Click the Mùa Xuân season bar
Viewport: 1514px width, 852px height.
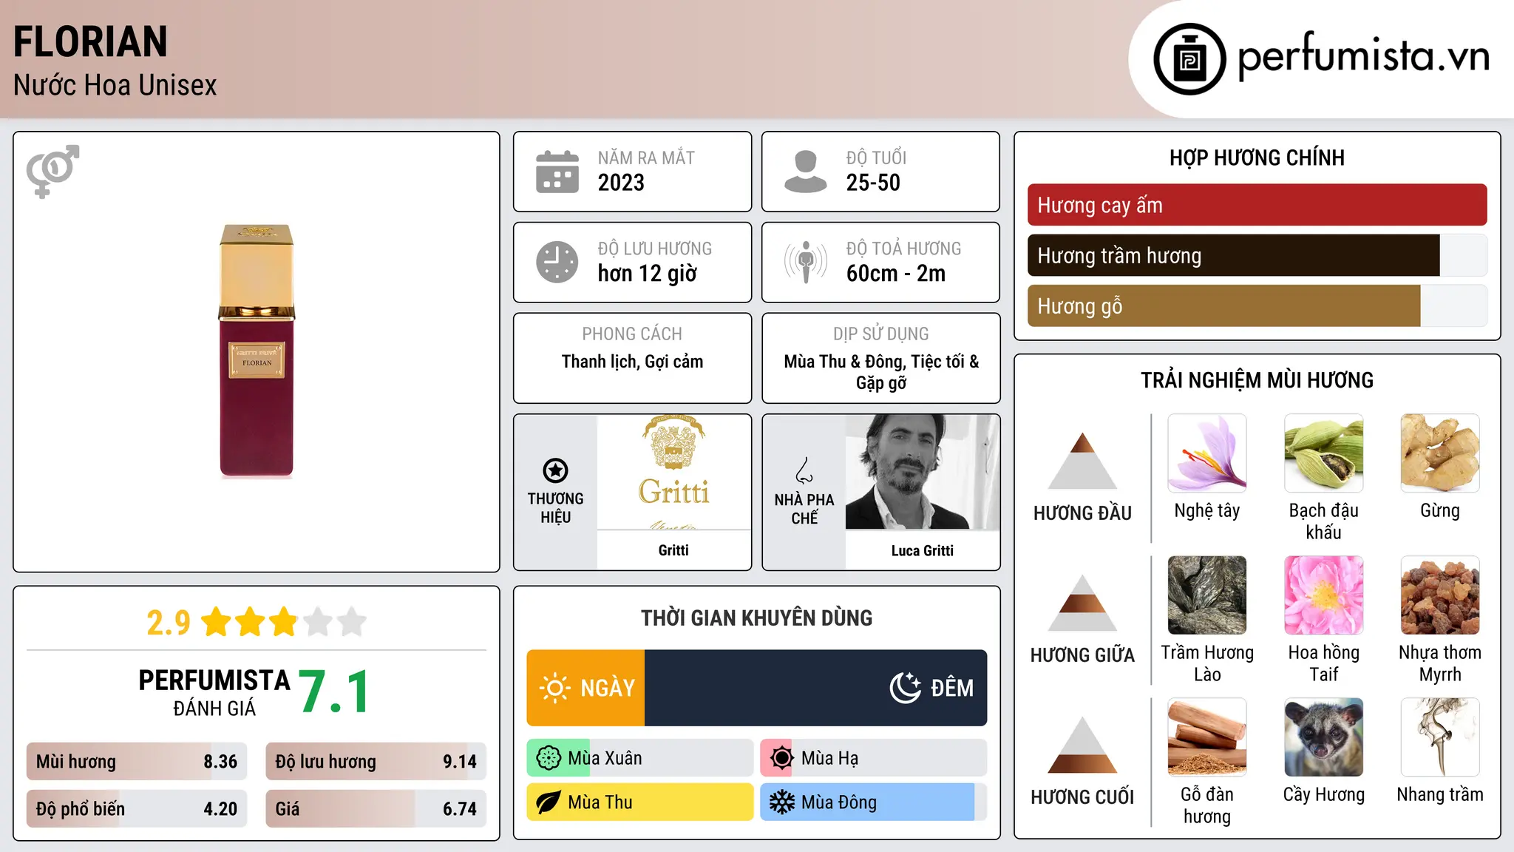point(640,758)
